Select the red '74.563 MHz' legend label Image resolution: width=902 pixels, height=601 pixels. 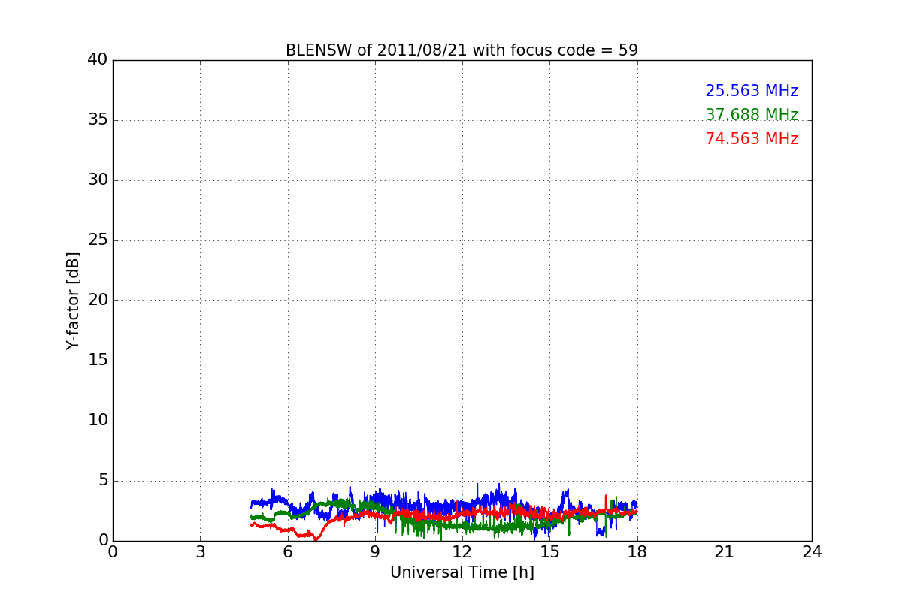tap(752, 139)
